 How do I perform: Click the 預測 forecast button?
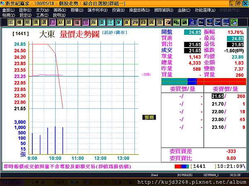[149, 117]
